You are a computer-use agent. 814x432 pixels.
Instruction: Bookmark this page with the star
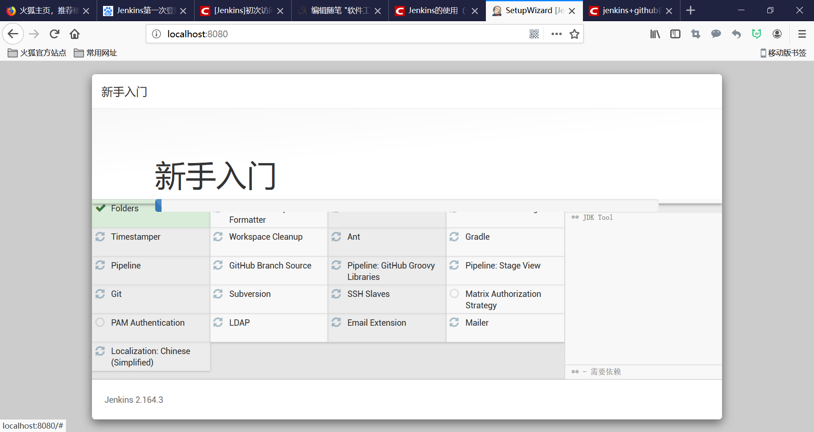pyautogui.click(x=574, y=34)
